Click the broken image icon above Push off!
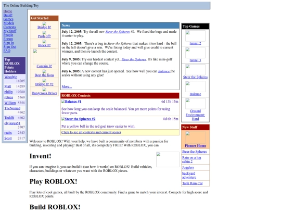The image size is (281, 211). [44, 32]
